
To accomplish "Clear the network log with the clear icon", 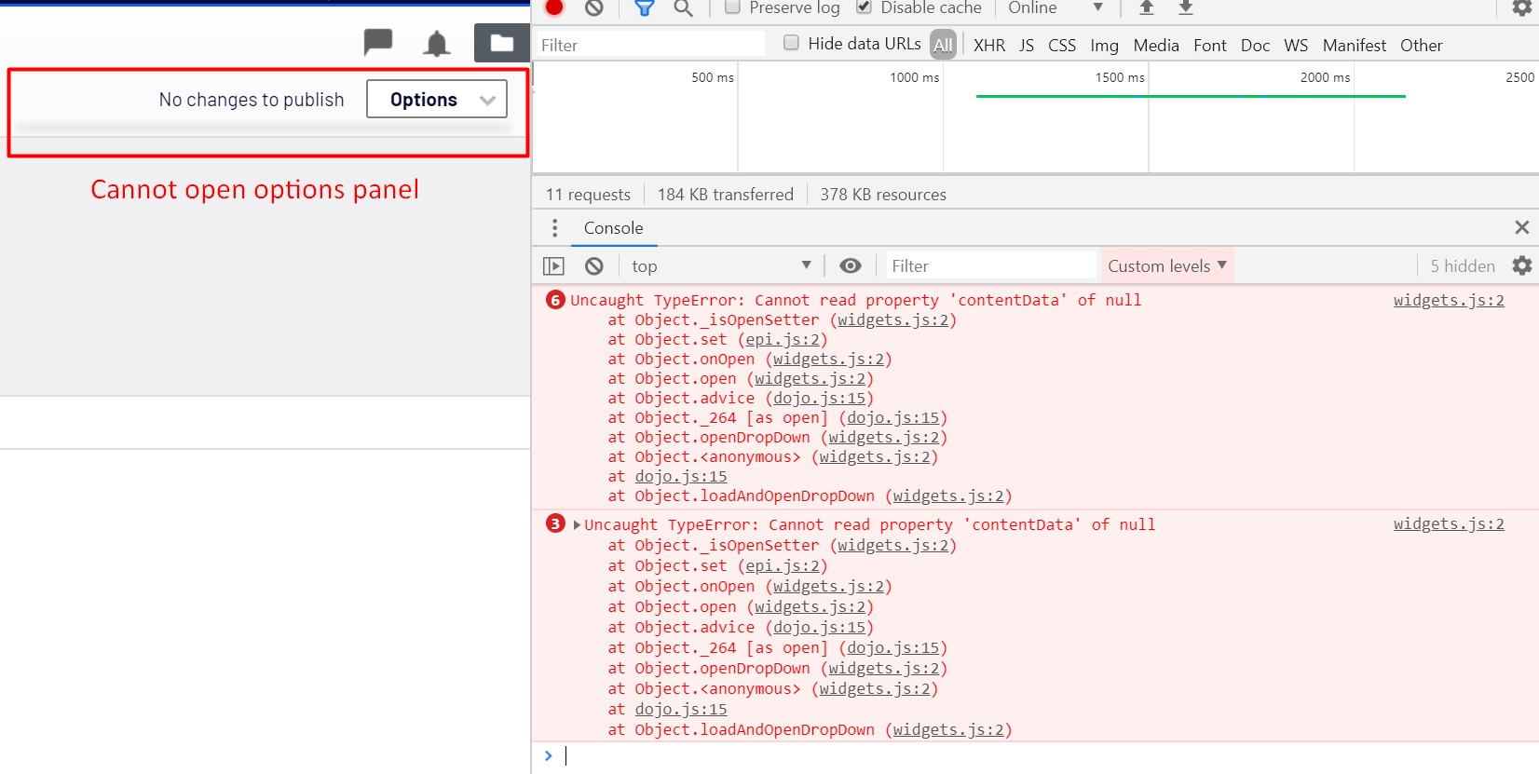I will [x=594, y=7].
